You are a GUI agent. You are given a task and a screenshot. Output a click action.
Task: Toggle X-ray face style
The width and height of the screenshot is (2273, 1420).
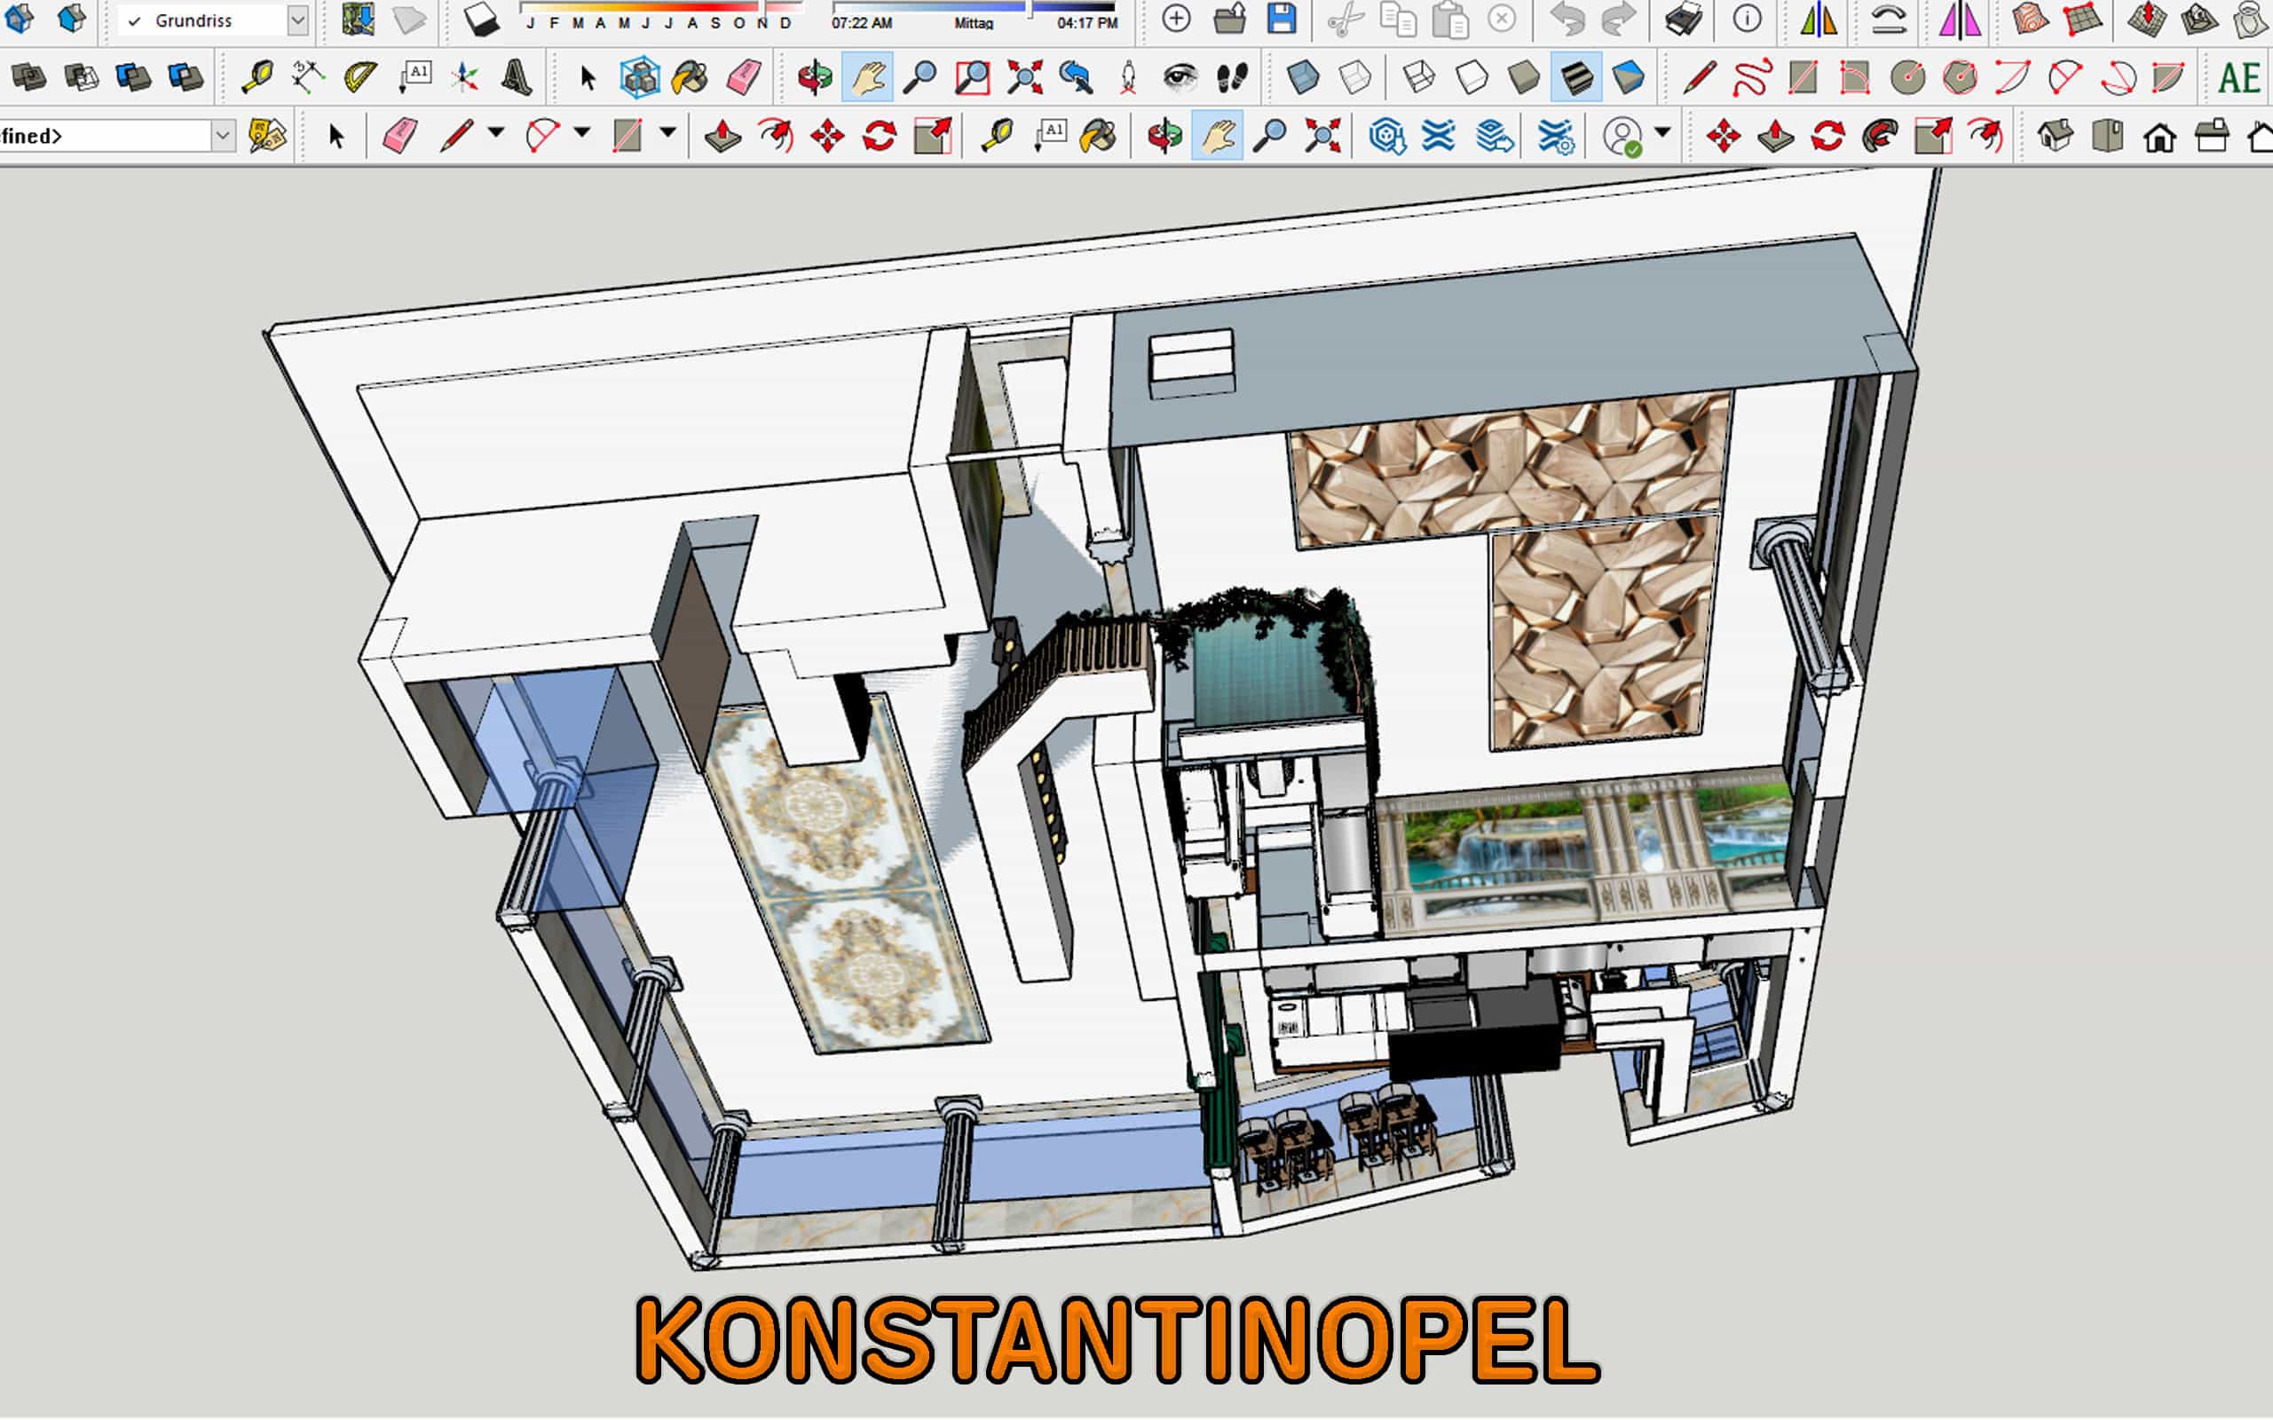pos(1303,78)
